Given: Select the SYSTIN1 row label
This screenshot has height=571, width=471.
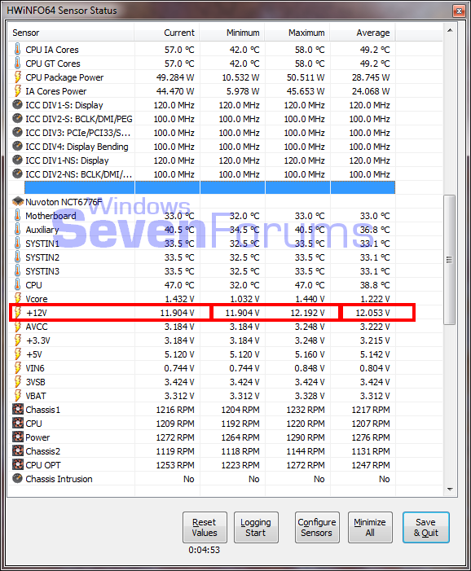Looking at the screenshot, I should (42, 244).
